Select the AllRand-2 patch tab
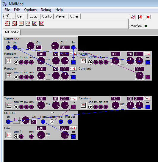Viewport: 158px width, 162px height. [x=12, y=32]
